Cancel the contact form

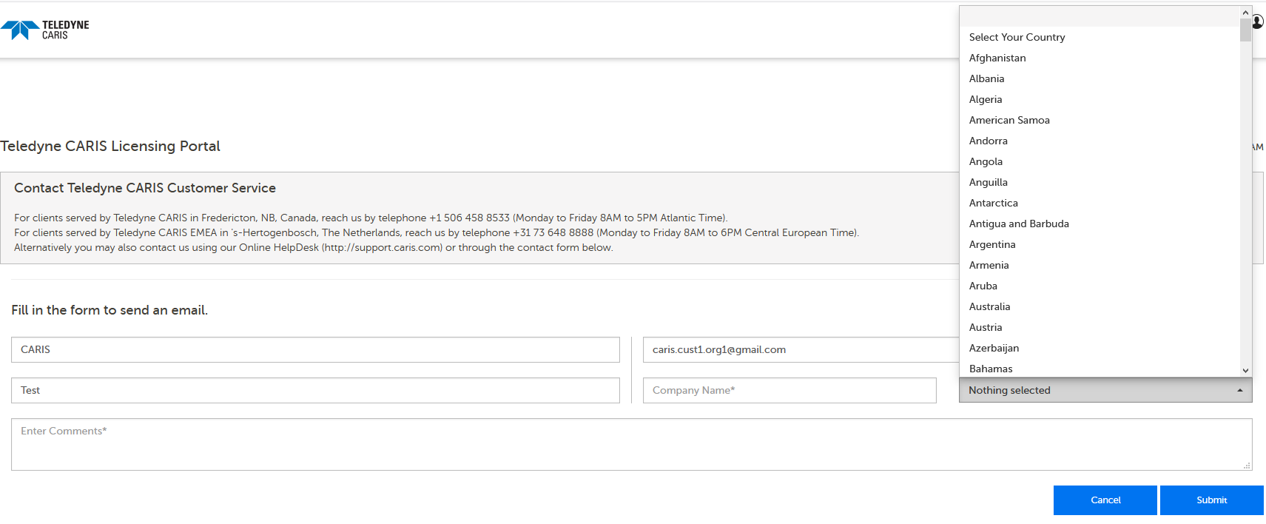(x=1105, y=500)
